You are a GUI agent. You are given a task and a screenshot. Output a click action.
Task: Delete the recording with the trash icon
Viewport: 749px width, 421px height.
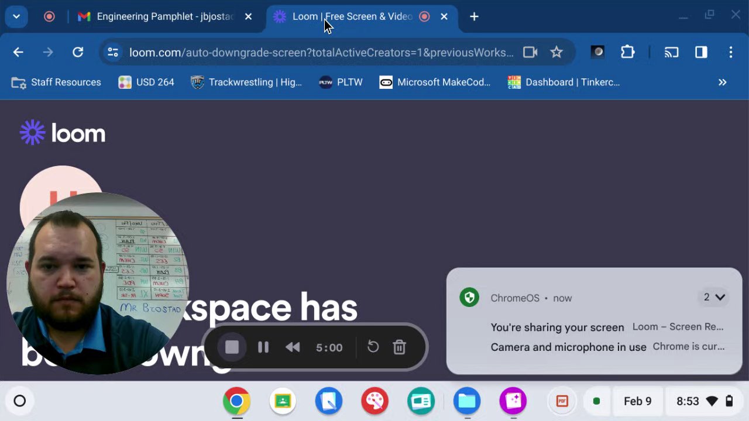[x=400, y=347]
